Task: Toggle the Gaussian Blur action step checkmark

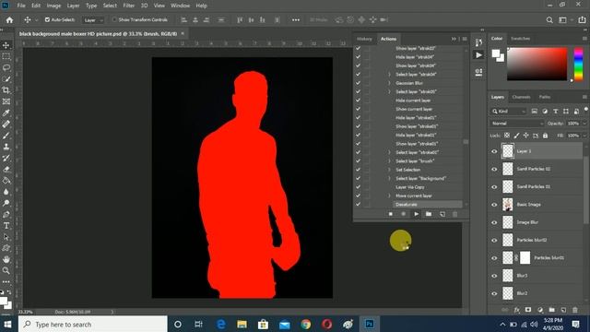Action: point(358,83)
